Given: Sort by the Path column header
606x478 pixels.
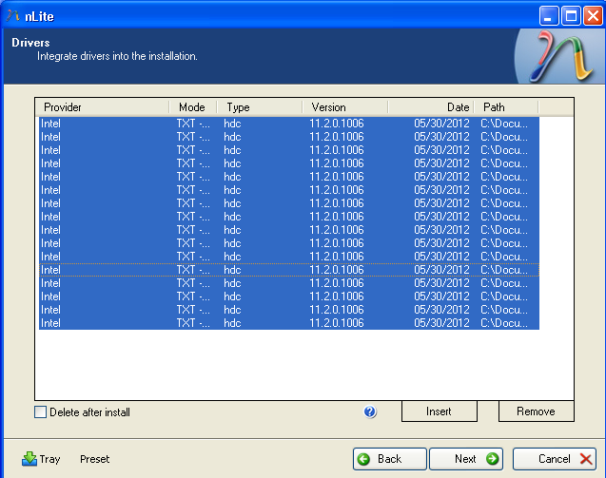Looking at the screenshot, I should pos(506,107).
